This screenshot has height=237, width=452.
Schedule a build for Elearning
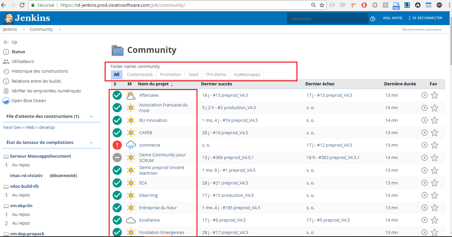[424, 195]
